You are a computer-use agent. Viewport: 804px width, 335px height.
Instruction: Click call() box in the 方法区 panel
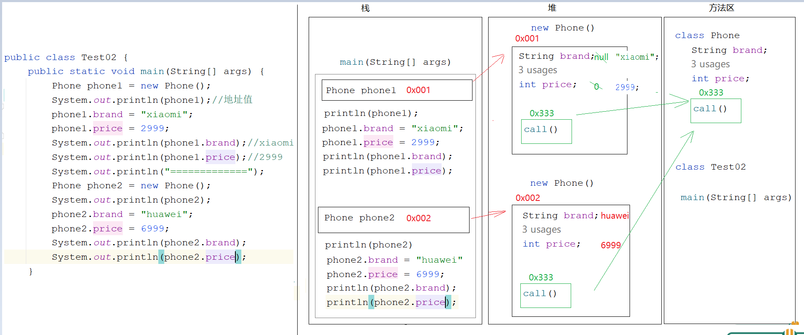coord(715,110)
